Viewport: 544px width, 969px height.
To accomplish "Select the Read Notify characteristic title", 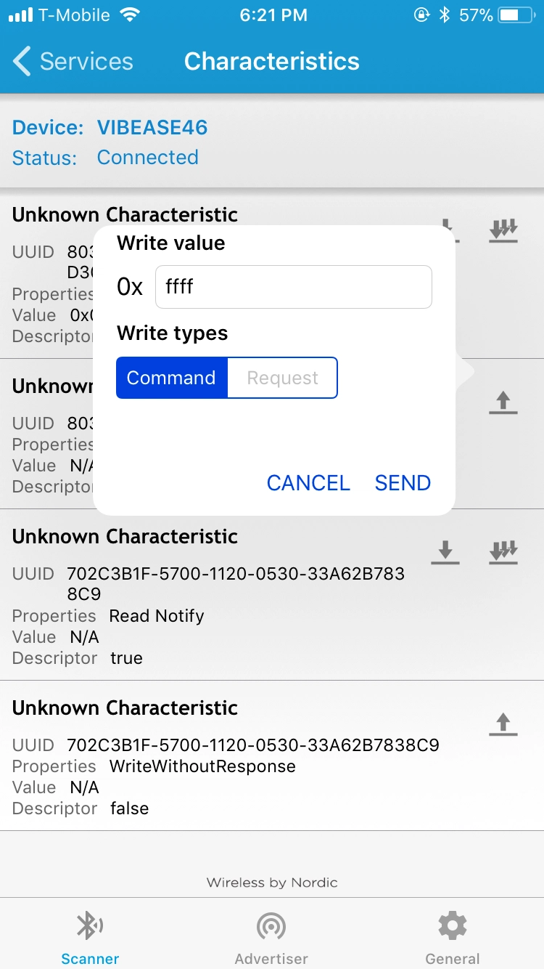I will (x=125, y=537).
